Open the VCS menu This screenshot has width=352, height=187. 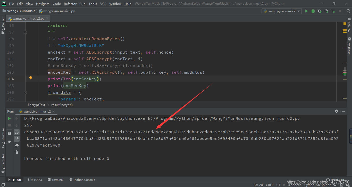(x=103, y=4)
